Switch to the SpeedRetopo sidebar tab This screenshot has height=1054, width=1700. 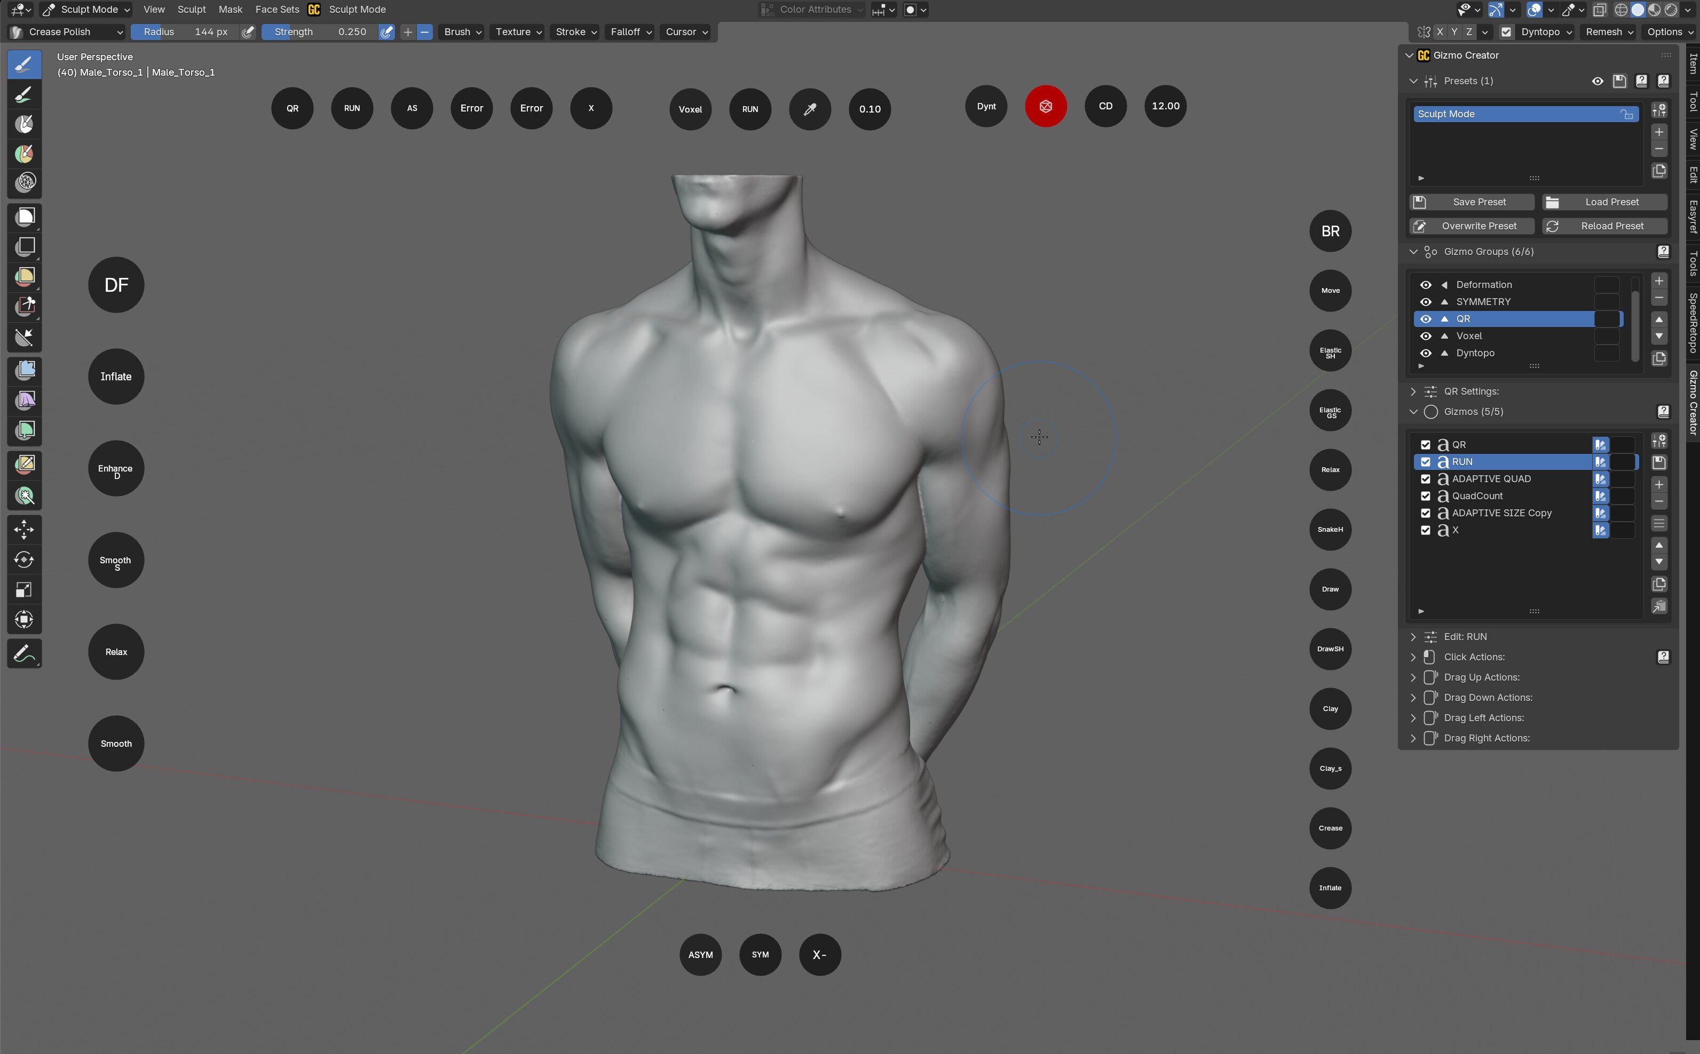1693,323
